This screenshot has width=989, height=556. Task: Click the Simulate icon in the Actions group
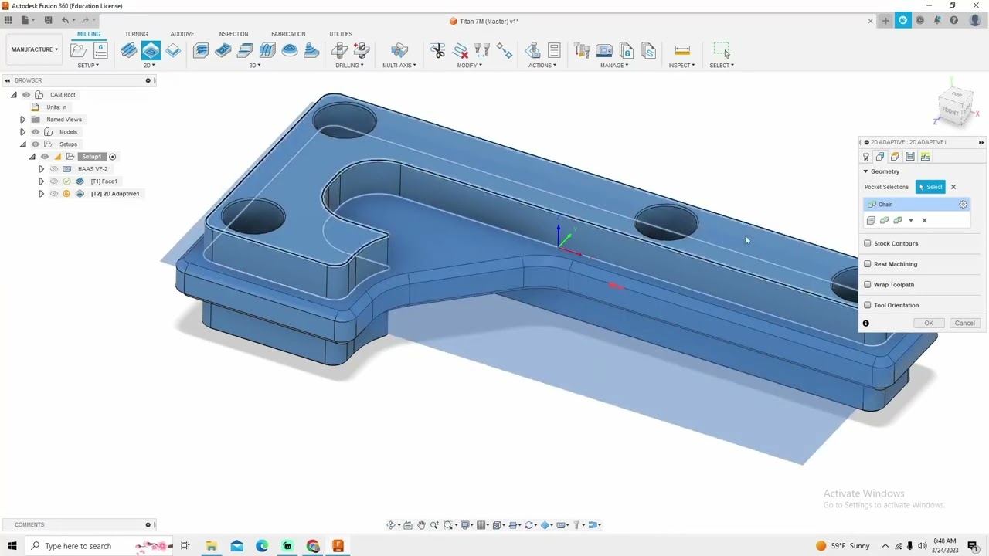pyautogui.click(x=533, y=50)
